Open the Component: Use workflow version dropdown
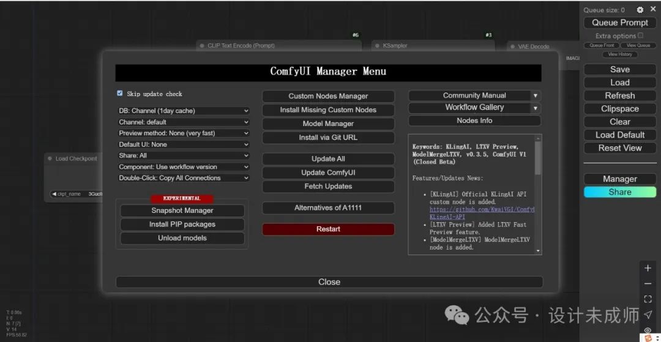The height and width of the screenshot is (342, 661). click(x=184, y=167)
